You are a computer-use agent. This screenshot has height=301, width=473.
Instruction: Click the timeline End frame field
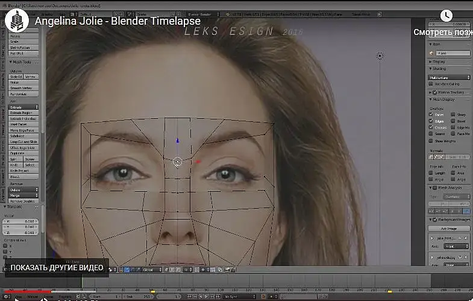[139, 297]
